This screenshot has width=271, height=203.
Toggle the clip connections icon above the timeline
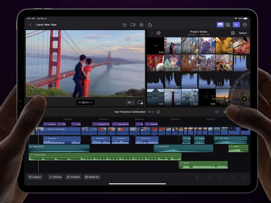point(217,112)
